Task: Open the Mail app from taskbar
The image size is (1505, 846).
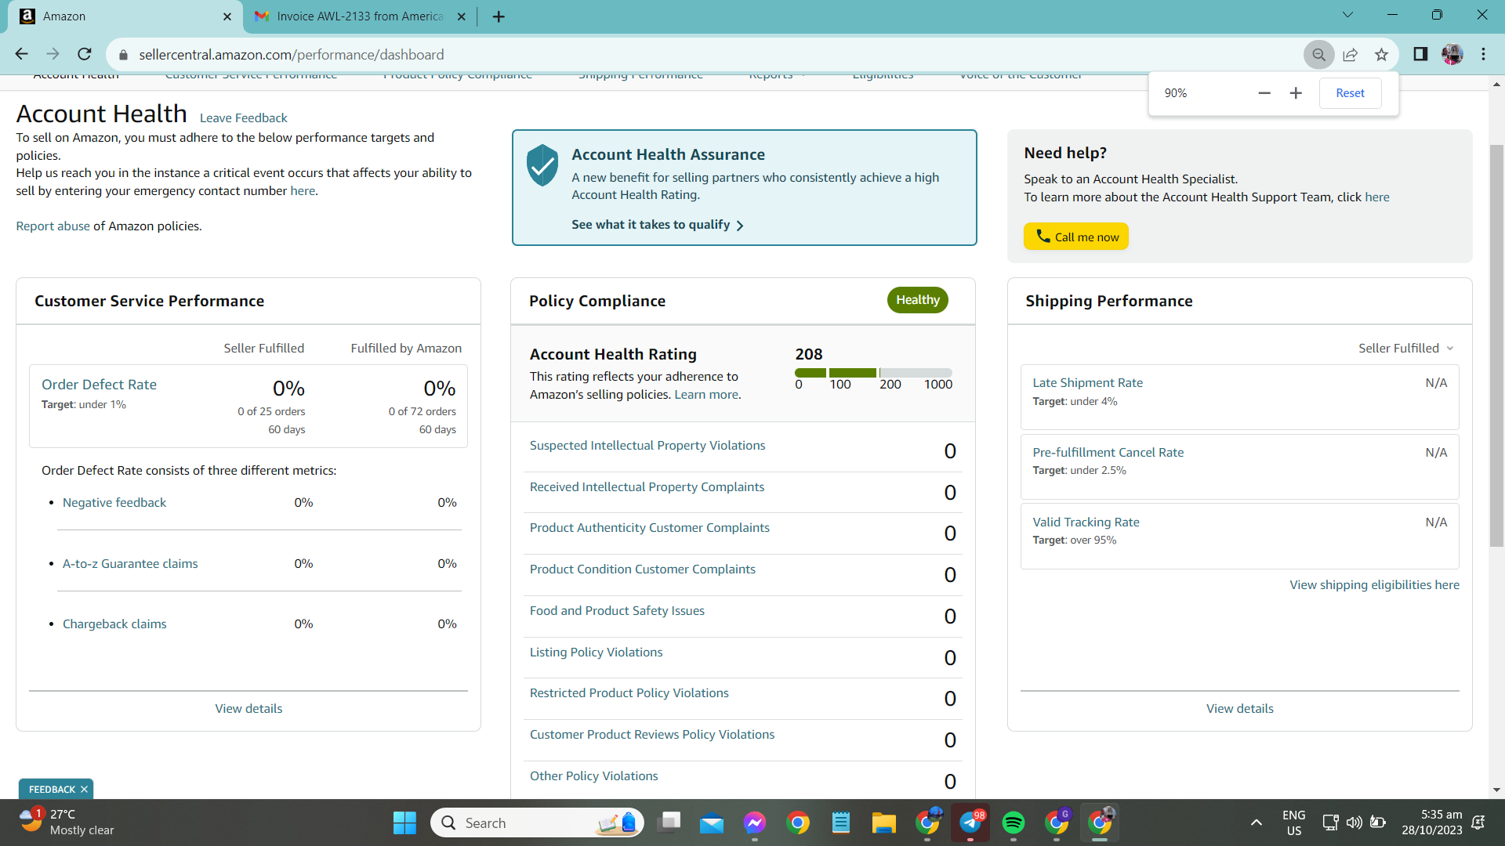Action: click(712, 823)
